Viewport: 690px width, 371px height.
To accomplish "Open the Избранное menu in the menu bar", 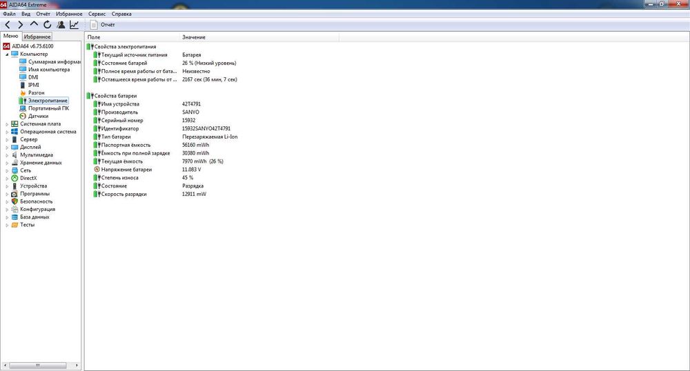I will point(69,14).
